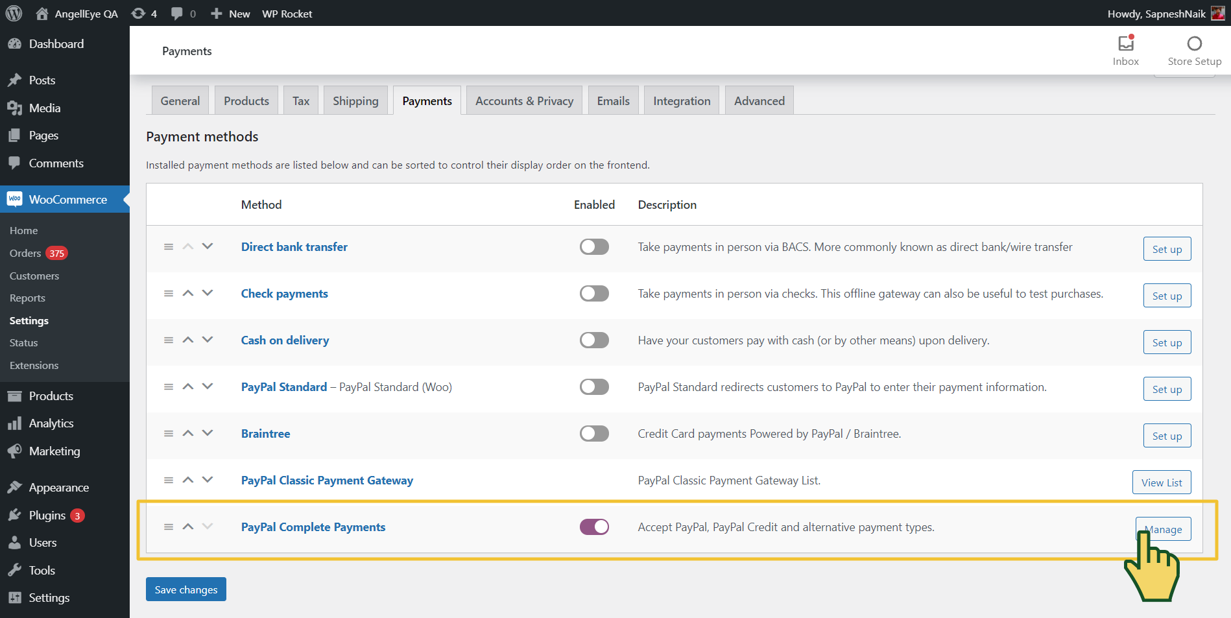Click Set up for Check payments
Image resolution: width=1231 pixels, height=618 pixels.
[1167, 296]
